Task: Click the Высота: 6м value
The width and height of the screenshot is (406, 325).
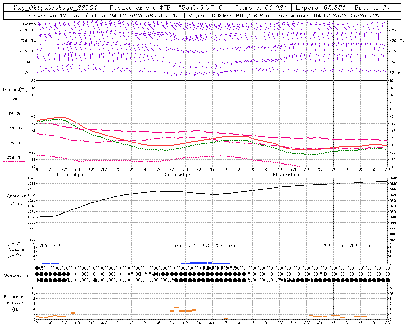Action: pyautogui.click(x=372, y=8)
